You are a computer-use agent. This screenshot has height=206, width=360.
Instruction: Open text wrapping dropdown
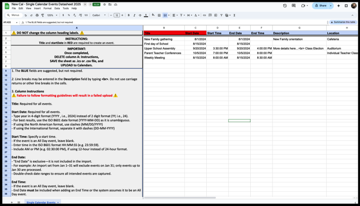189,15
